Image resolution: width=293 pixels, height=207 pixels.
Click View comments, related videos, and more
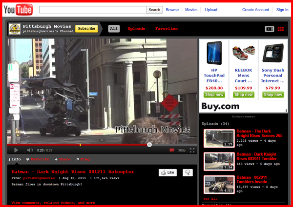(53, 203)
